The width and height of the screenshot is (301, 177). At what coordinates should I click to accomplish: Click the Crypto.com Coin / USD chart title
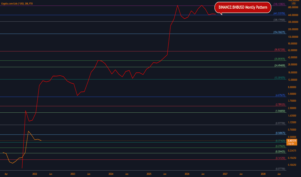[x=17, y=4]
